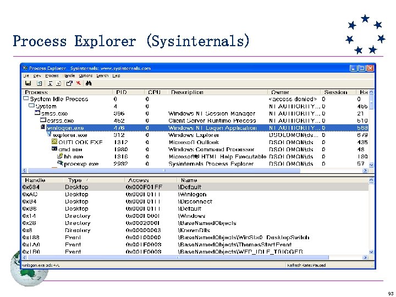This screenshot has height=297, width=396.
Task: Sort by the Owner column header
Action: 294,92
